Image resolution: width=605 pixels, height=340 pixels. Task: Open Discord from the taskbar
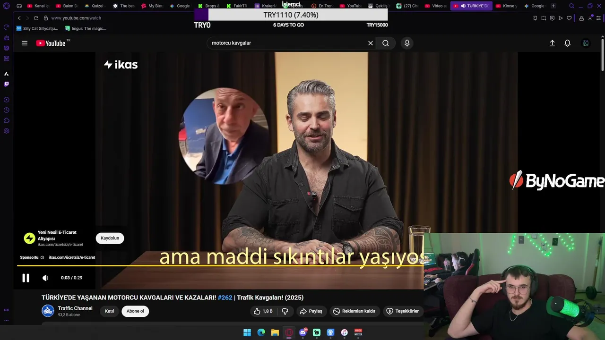click(303, 332)
